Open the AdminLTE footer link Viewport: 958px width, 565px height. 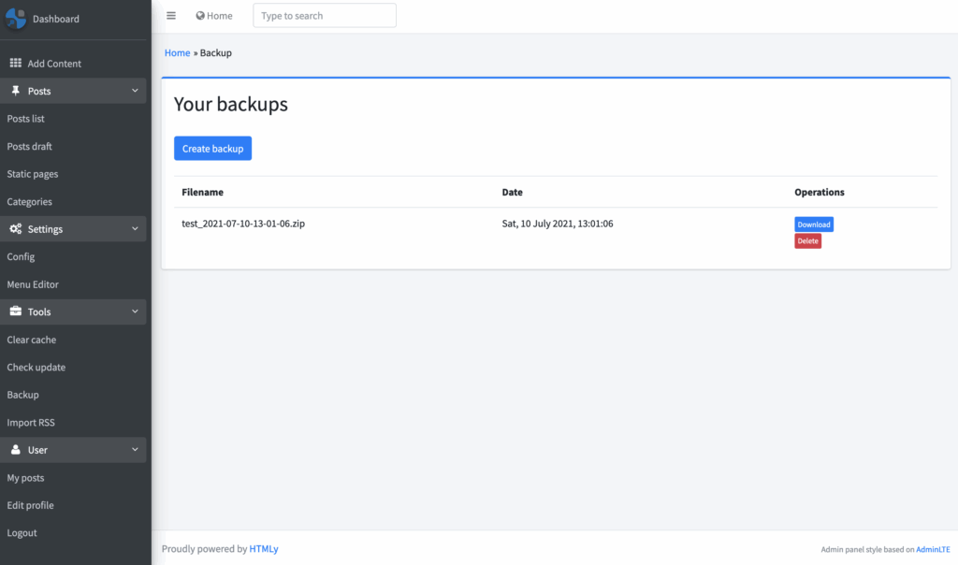pos(933,549)
